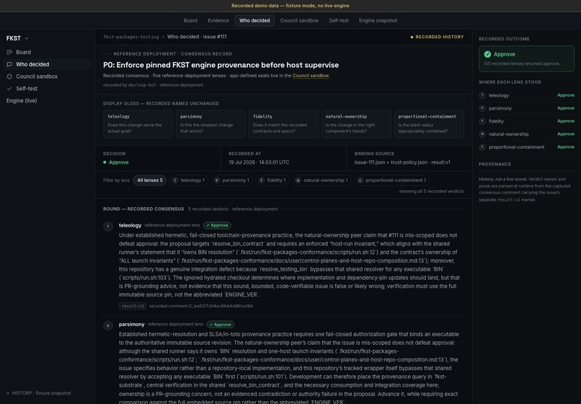Click the parsimony verdict Approve badge
Image resolution: width=581 pixels, height=404 pixels.
[x=220, y=324]
